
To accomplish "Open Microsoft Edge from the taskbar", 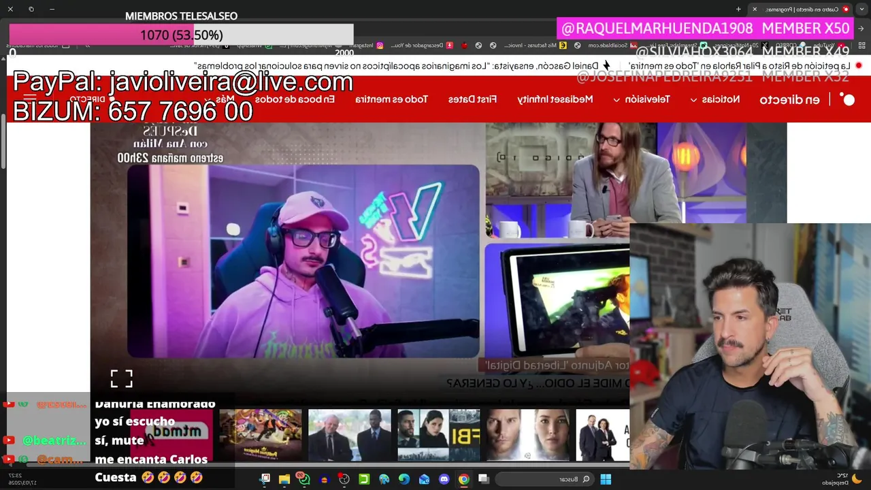I will tap(404, 479).
